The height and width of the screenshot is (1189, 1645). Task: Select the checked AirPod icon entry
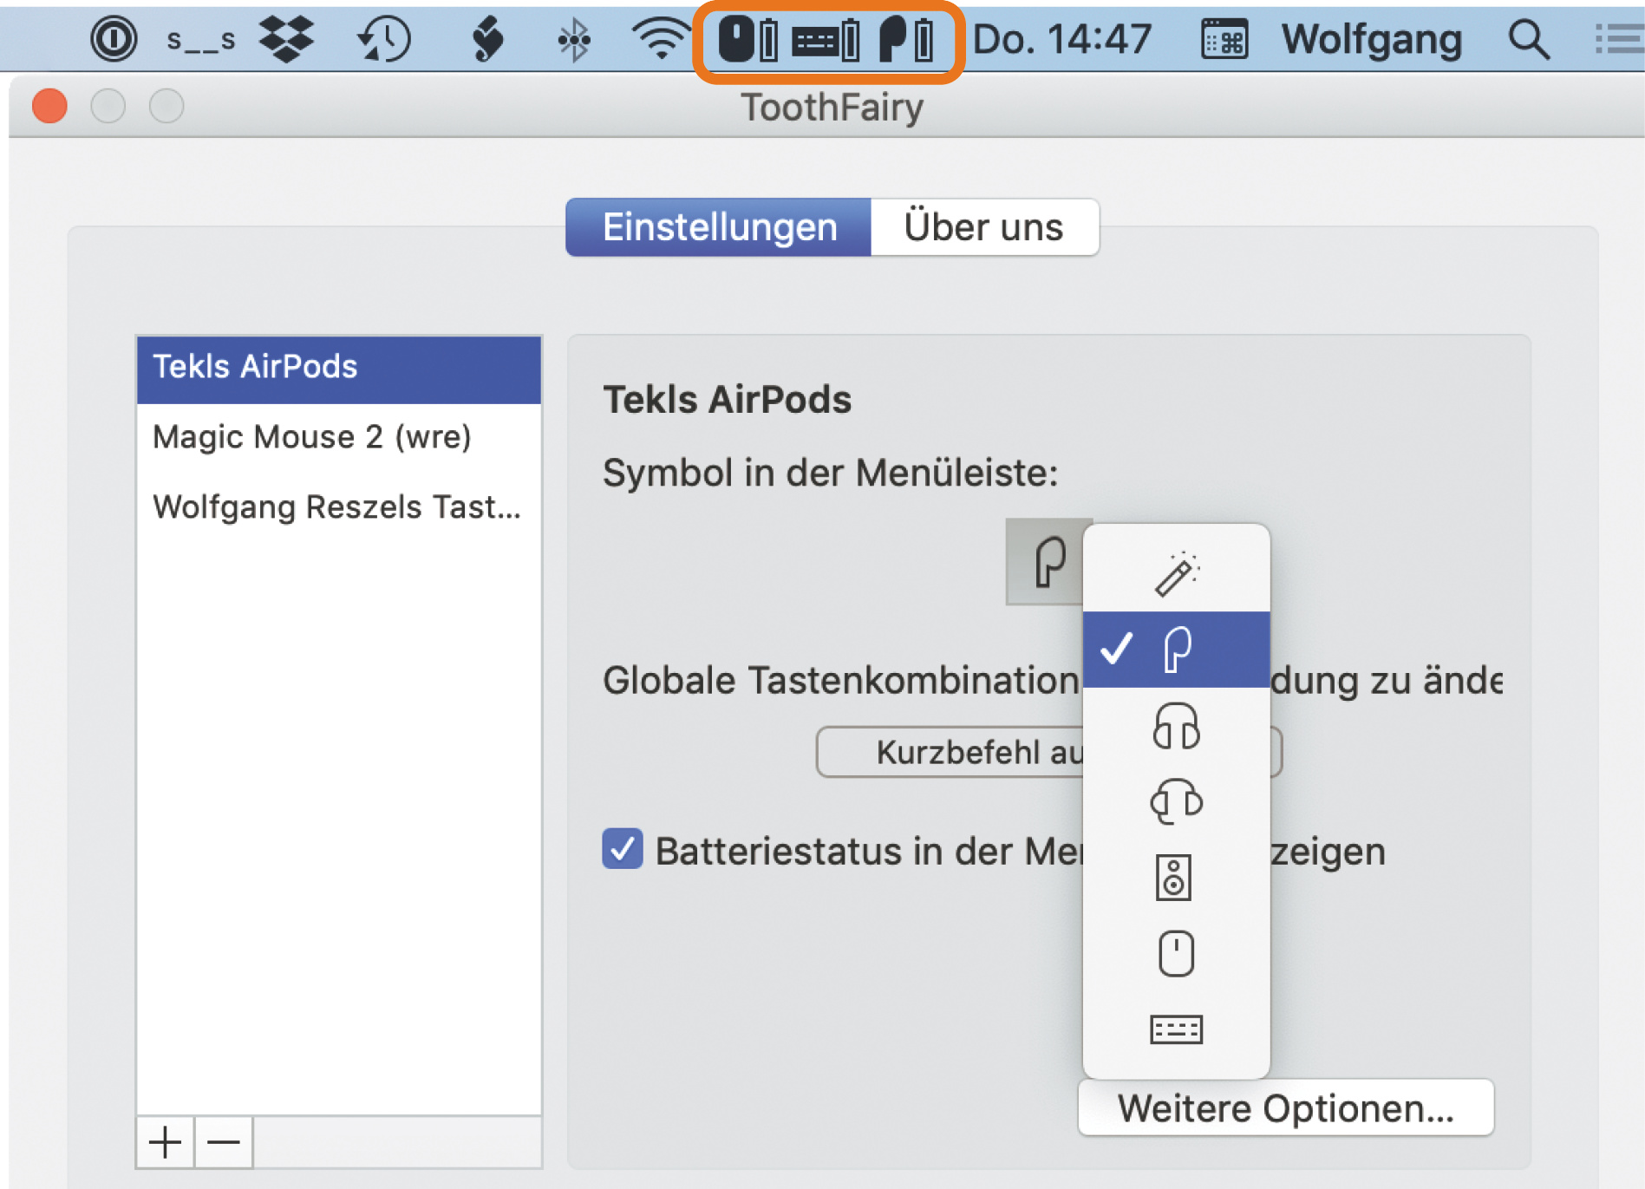tap(1176, 650)
